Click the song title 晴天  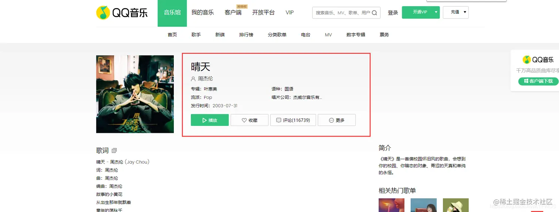point(200,67)
